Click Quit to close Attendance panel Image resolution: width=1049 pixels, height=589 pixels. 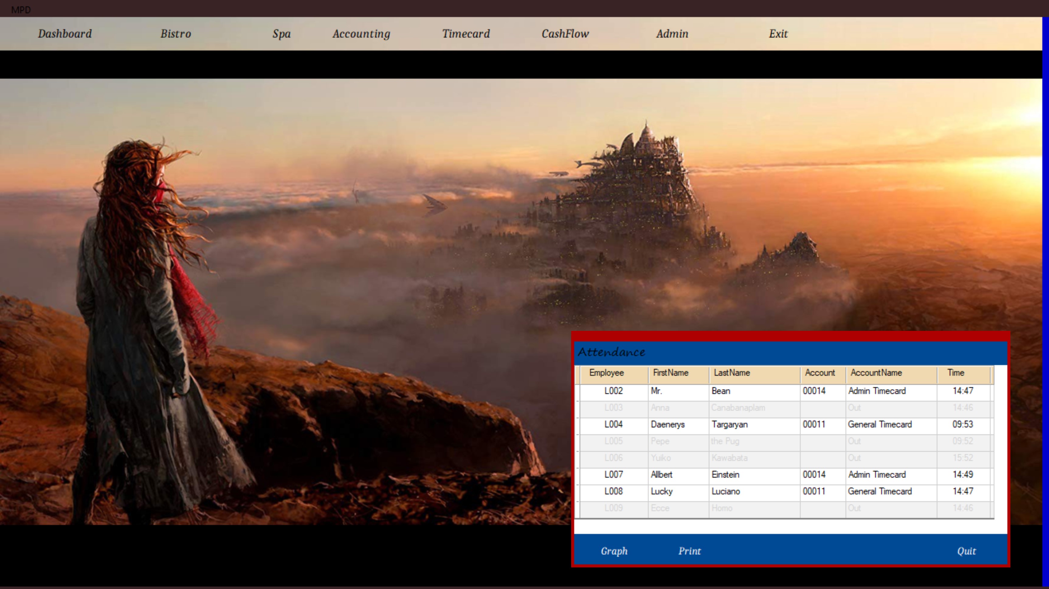[x=966, y=551]
